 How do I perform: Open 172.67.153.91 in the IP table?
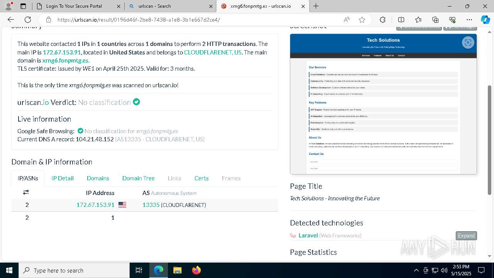(x=95, y=205)
